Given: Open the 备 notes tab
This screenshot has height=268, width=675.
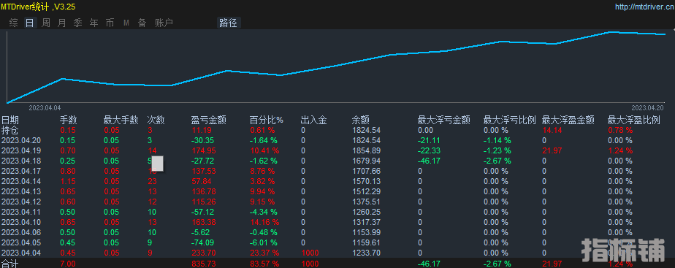Looking at the screenshot, I should [x=142, y=23].
